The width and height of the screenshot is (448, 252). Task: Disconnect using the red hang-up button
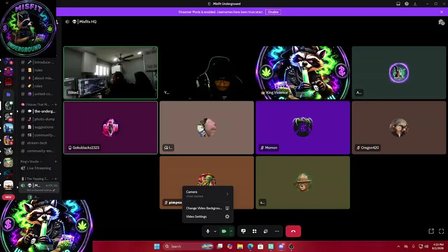pos(293,231)
